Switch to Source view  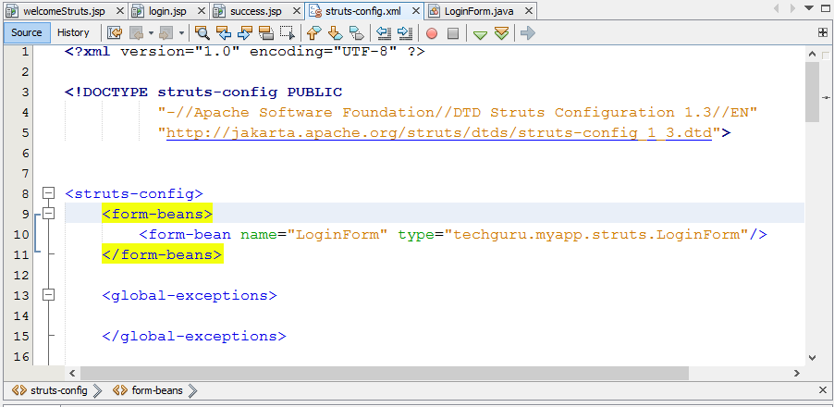[x=27, y=32]
